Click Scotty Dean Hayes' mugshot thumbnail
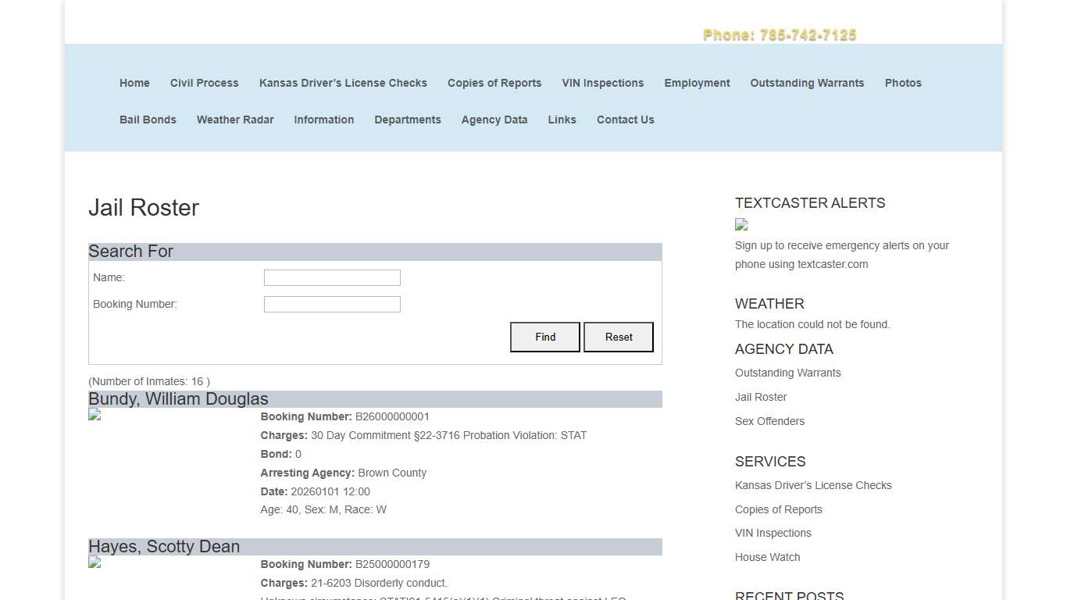 pyautogui.click(x=95, y=562)
